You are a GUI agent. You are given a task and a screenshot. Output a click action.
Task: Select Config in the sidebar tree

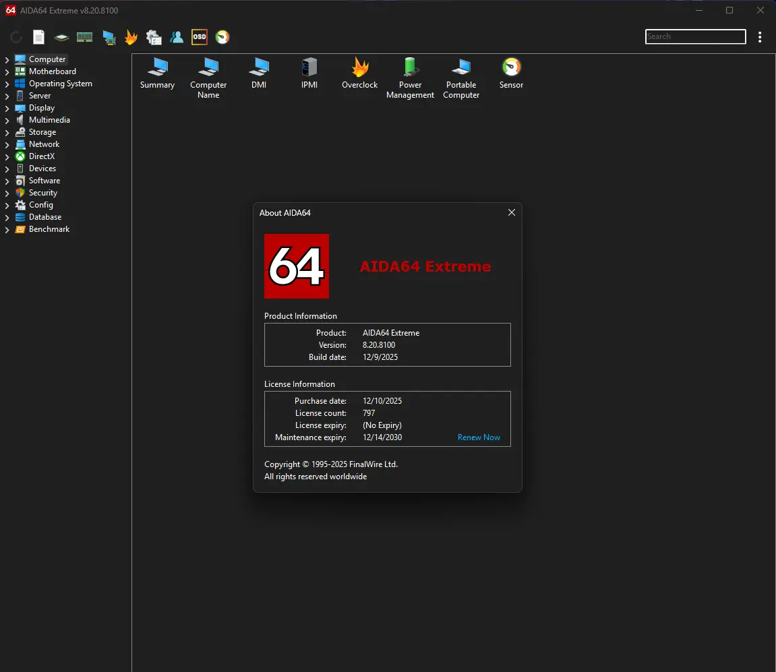click(x=40, y=205)
